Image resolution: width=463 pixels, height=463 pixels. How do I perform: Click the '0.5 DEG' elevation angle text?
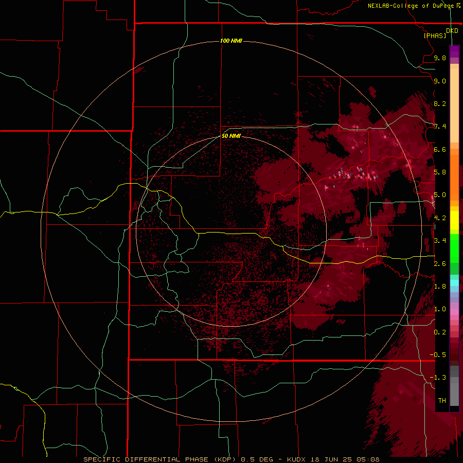(x=257, y=459)
